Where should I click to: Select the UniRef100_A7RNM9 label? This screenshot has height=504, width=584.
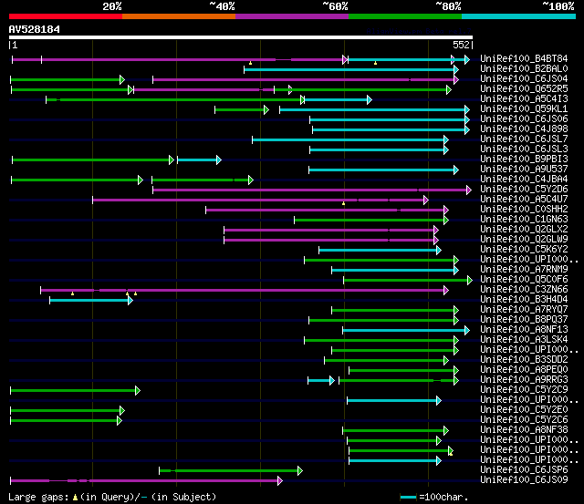[524, 270]
